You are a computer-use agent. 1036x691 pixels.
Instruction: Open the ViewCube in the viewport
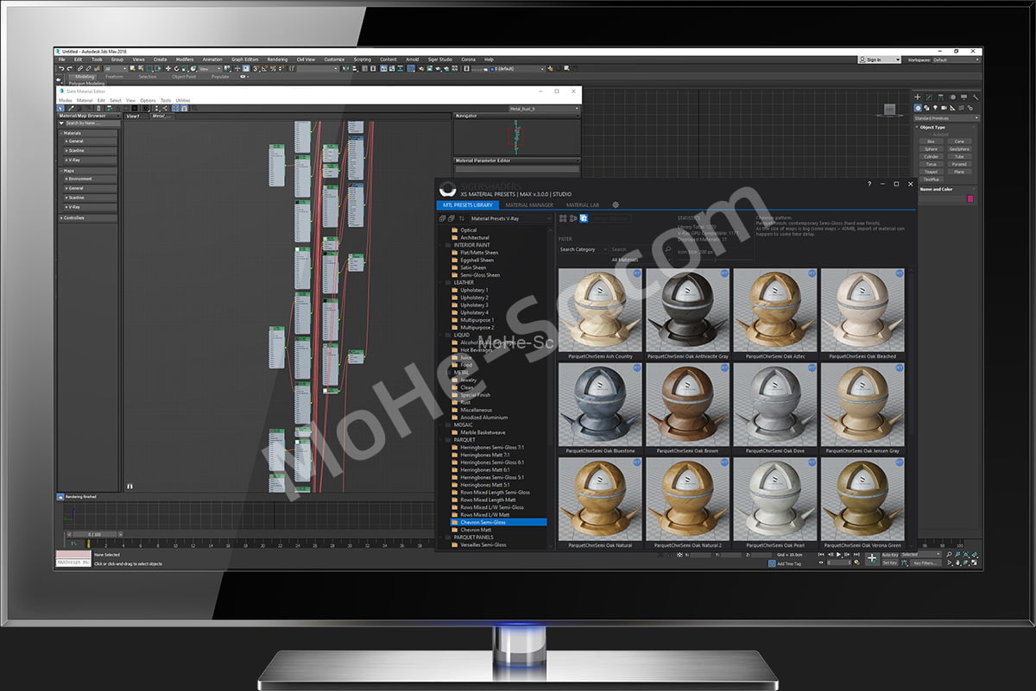click(889, 110)
